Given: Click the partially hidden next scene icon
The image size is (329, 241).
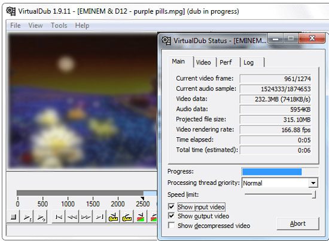Looking at the screenshot, I should (153, 217).
